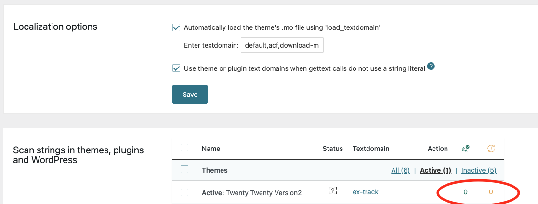The image size is (538, 204).
Task: Switch to Active (1) themes filter
Action: pyautogui.click(x=435, y=170)
